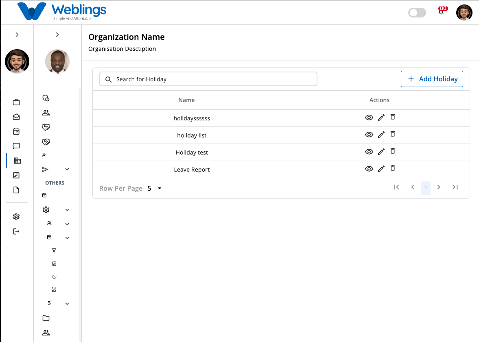Viewport: 479px width, 342px height.
Task: Edit the Holiday test entry
Action: [381, 152]
